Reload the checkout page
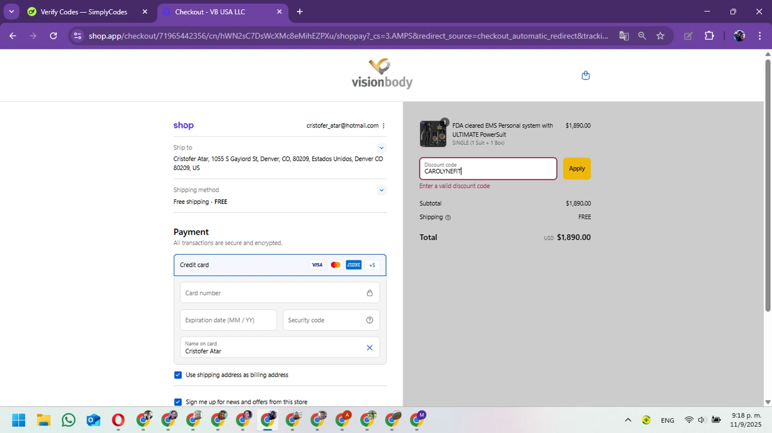This screenshot has width=772, height=433. [x=54, y=36]
